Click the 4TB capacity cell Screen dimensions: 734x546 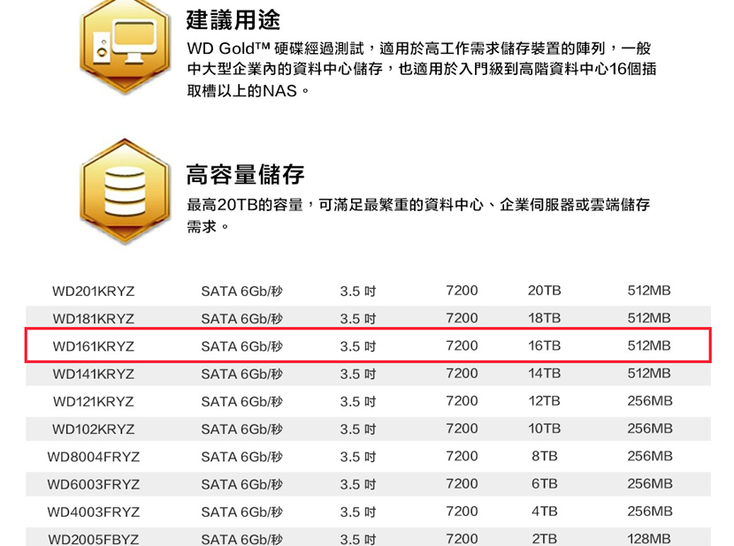click(544, 512)
